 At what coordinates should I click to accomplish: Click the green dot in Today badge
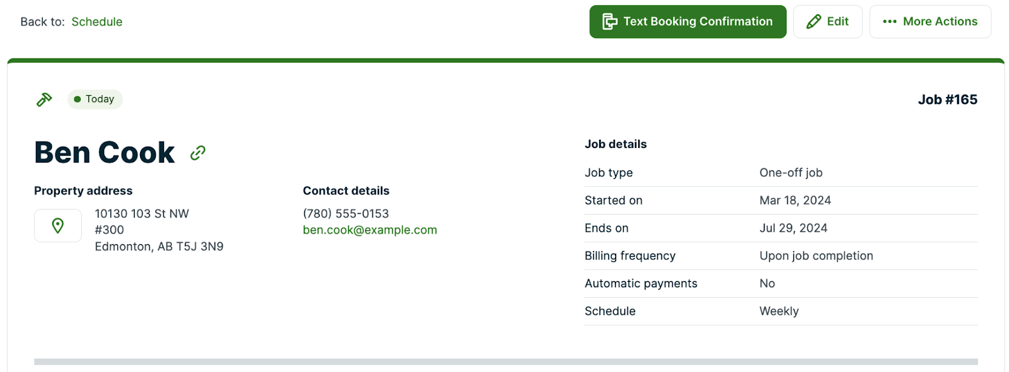pos(78,99)
